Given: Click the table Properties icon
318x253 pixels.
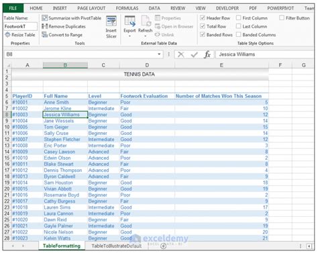Looking at the screenshot, I should point(158,18).
